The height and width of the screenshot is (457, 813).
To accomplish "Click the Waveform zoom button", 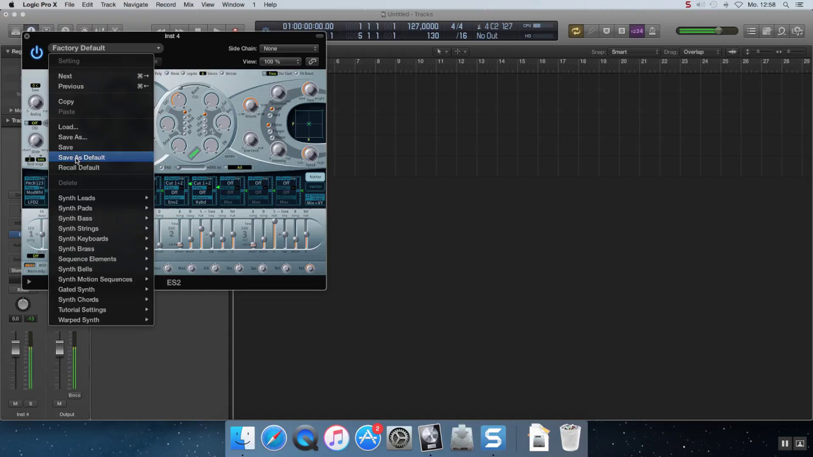I will point(732,52).
